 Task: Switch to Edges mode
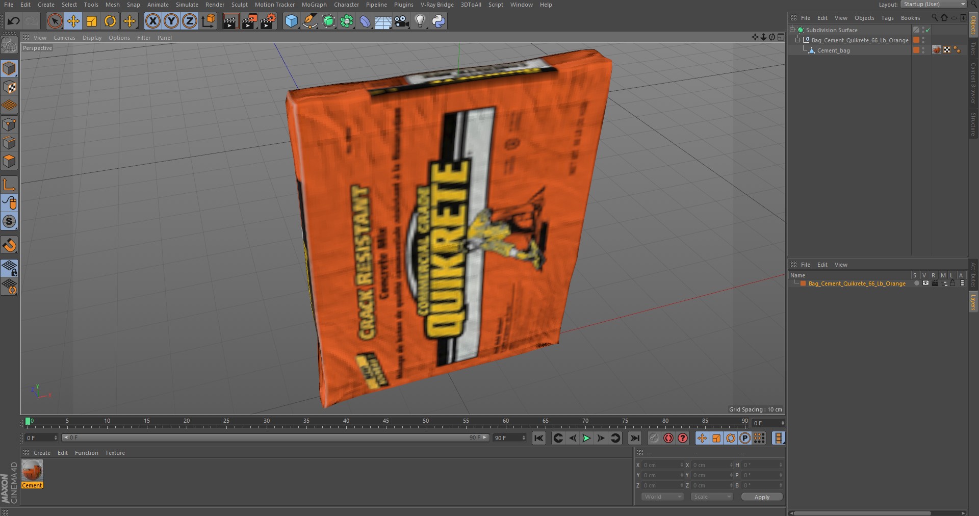[x=9, y=142]
